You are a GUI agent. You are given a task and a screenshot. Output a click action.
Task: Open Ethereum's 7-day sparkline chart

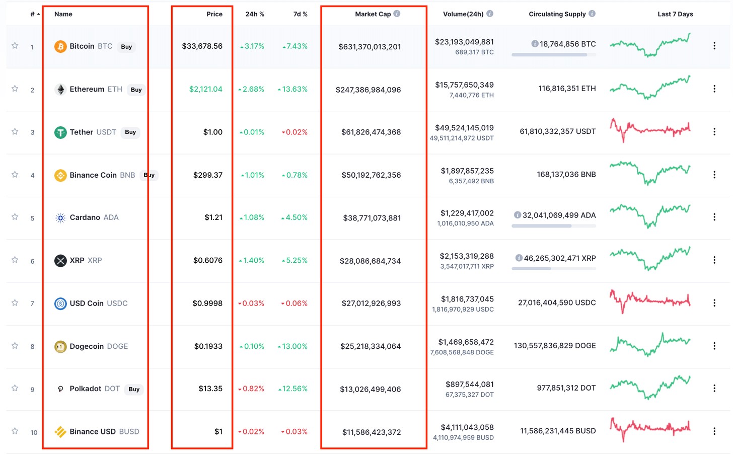click(650, 88)
